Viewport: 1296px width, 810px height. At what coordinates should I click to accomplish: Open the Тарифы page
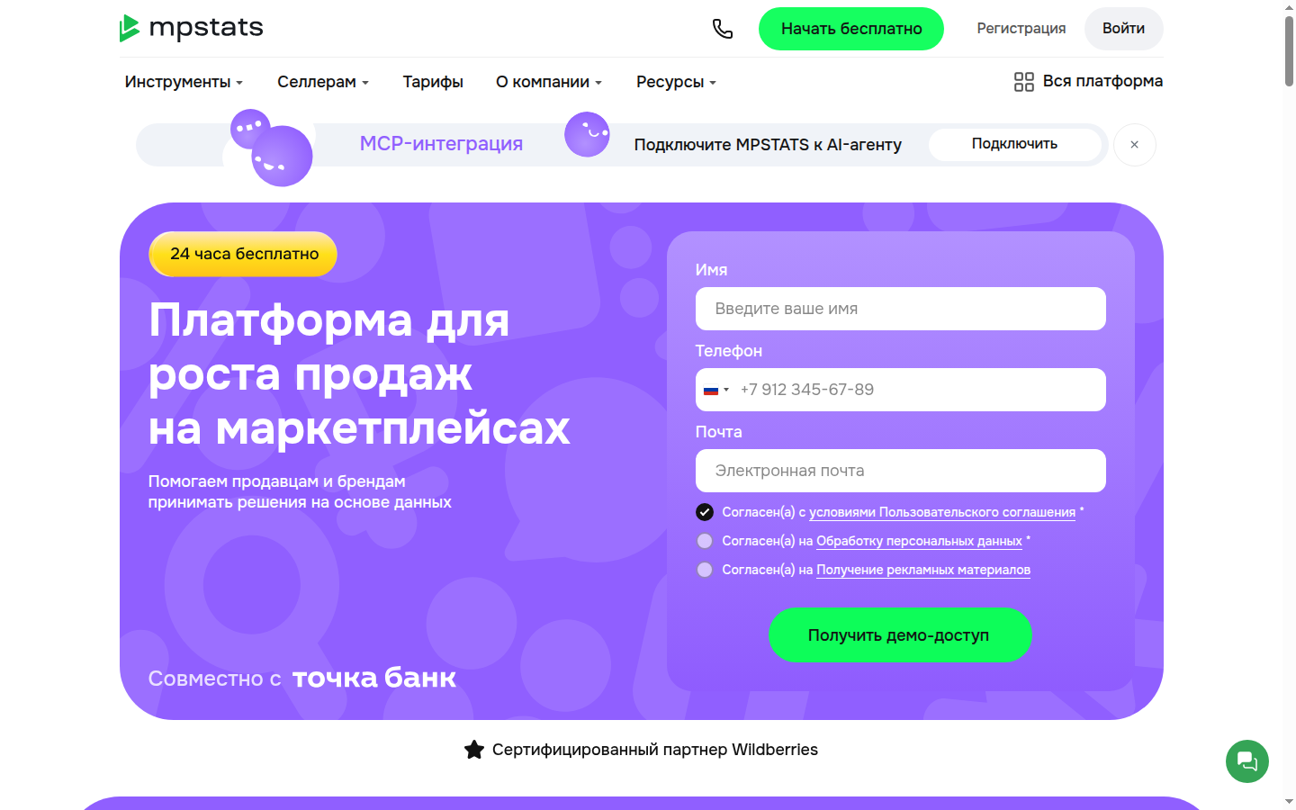click(x=433, y=82)
